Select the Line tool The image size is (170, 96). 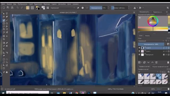[x=7, y=20]
